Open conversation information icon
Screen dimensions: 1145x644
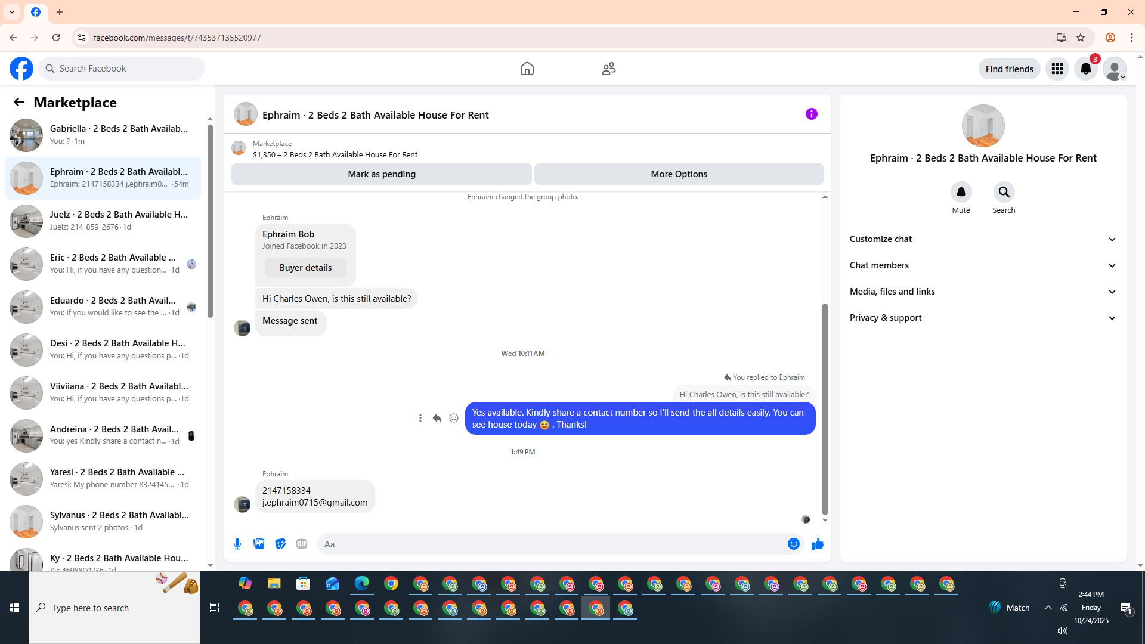click(x=812, y=114)
